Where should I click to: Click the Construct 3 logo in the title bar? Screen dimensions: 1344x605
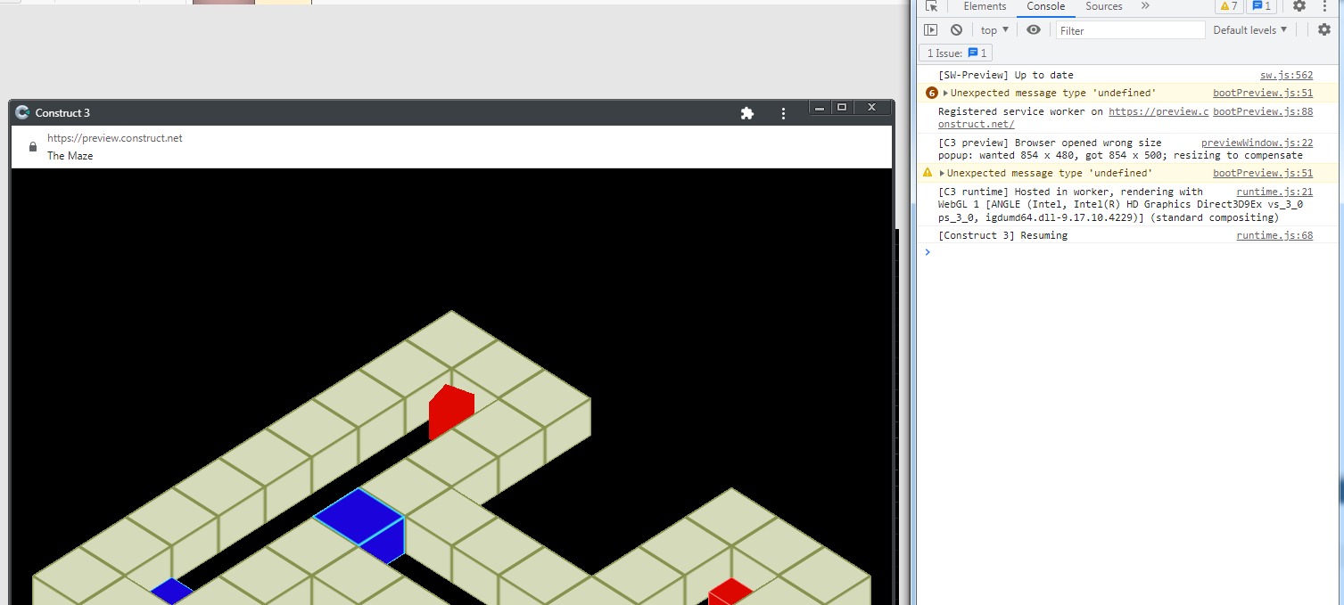22,112
